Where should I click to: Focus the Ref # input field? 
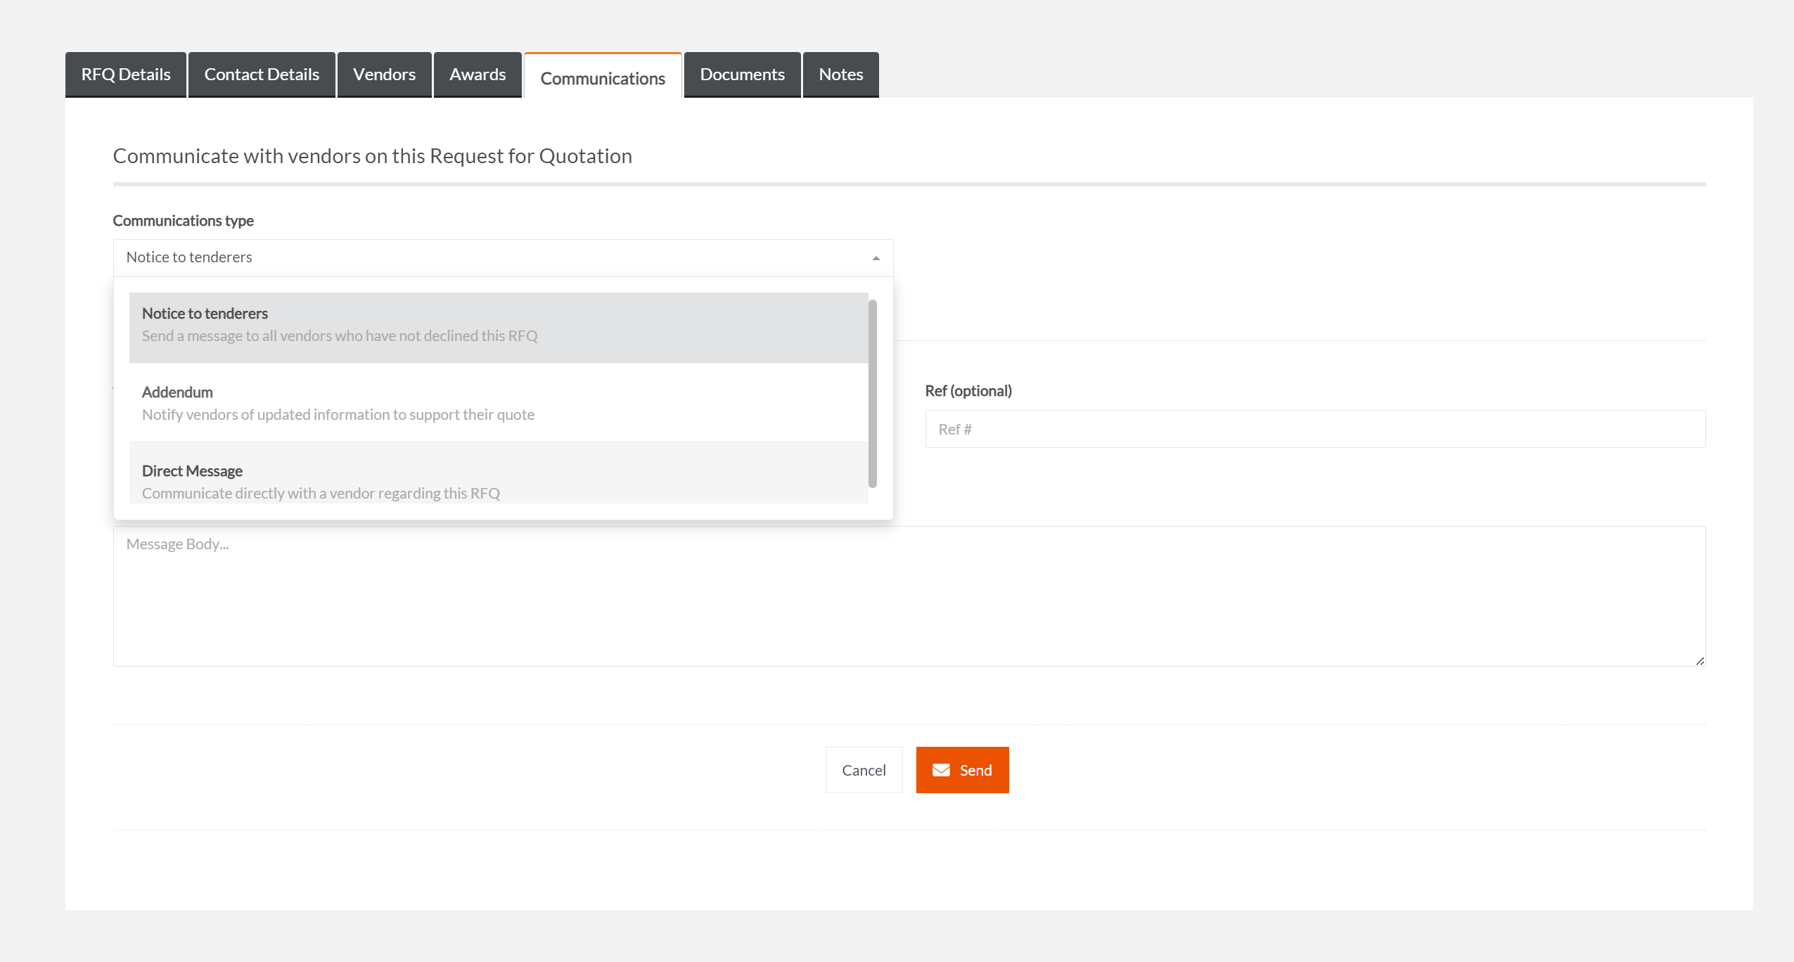click(1315, 429)
